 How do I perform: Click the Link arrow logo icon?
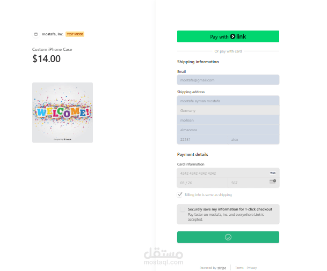pos(232,36)
